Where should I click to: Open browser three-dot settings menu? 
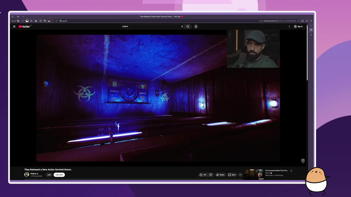22,21
